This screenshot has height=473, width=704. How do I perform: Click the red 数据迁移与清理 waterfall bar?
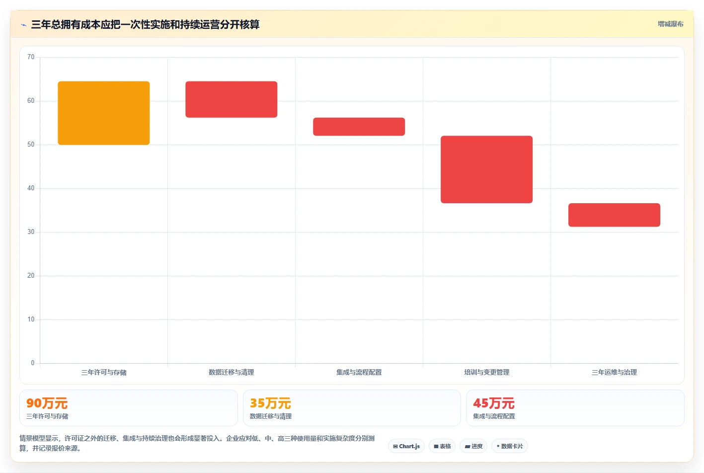click(232, 99)
